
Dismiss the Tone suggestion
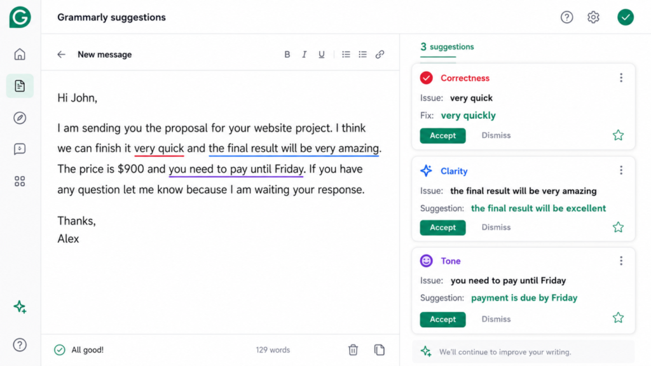pyautogui.click(x=496, y=319)
